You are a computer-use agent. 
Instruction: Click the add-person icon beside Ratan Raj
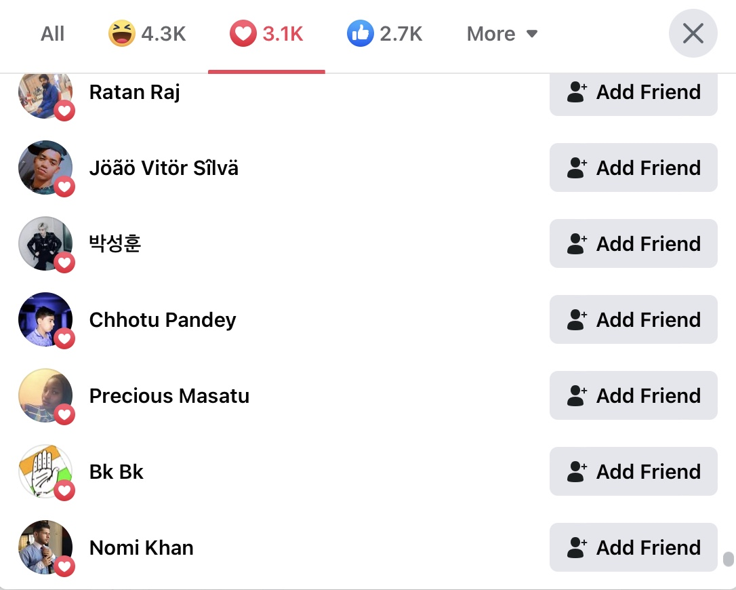577,92
